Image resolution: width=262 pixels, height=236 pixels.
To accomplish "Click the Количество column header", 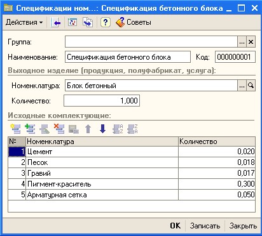I will point(217,141).
